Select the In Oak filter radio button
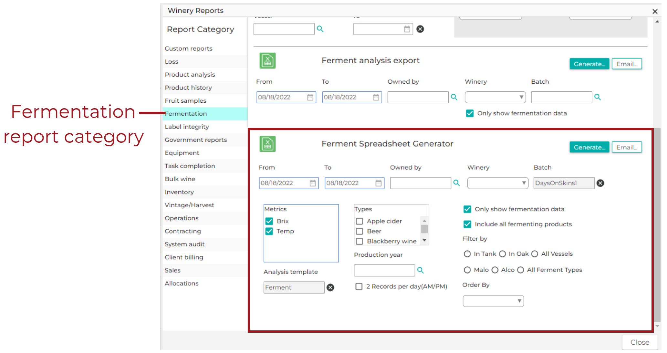This screenshot has height=353, width=667. click(502, 254)
